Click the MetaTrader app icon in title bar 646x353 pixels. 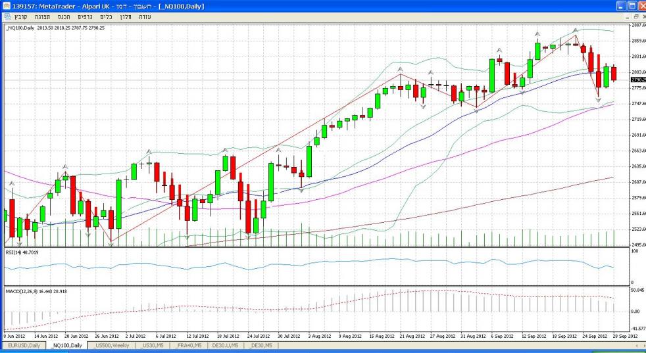[x=6, y=6]
